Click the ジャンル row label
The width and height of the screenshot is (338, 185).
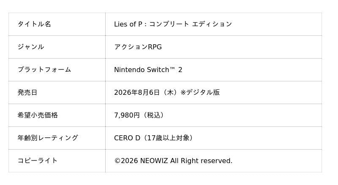coord(31,47)
